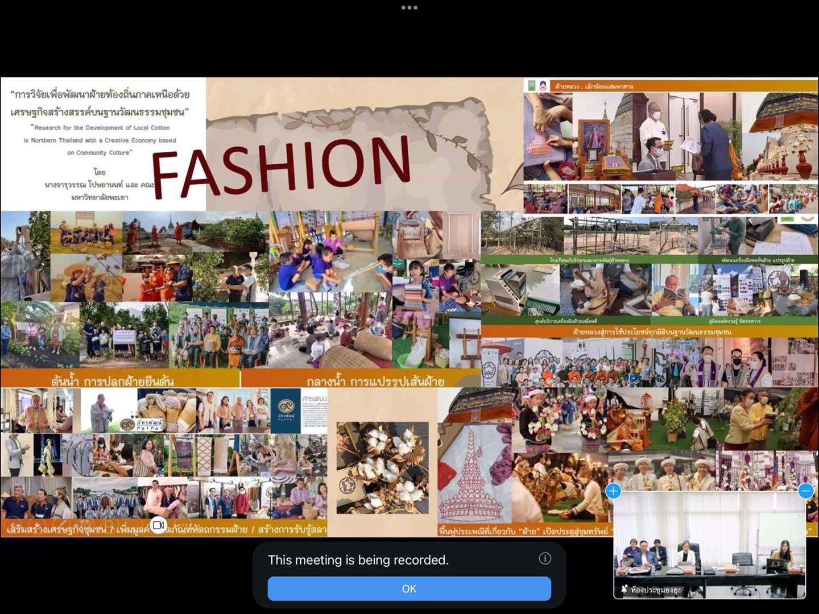
Task: Expand video thumbnail with blue plus icon
Action: coord(613,491)
